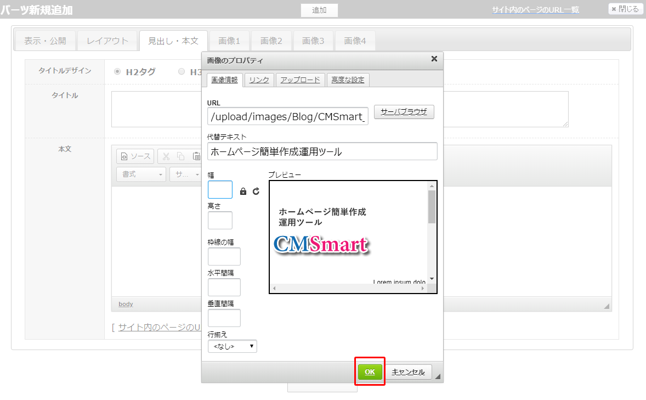Click the reset image size icon

pyautogui.click(x=256, y=191)
